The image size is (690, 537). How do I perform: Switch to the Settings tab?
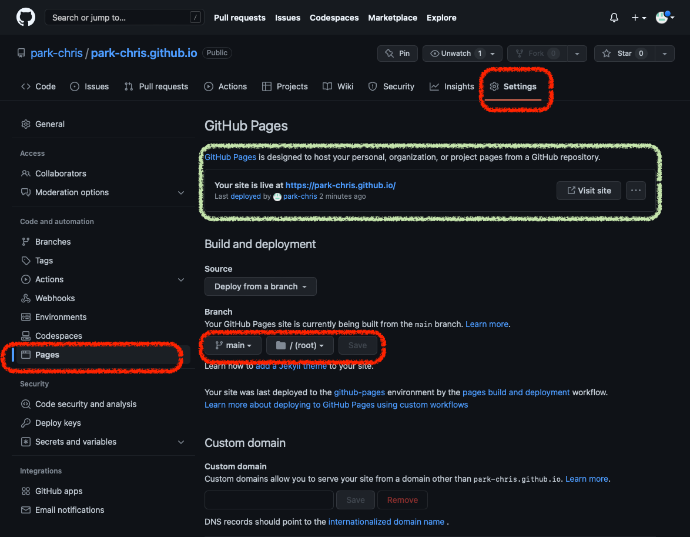tap(513, 86)
